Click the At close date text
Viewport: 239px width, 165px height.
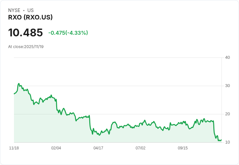(x=26, y=47)
